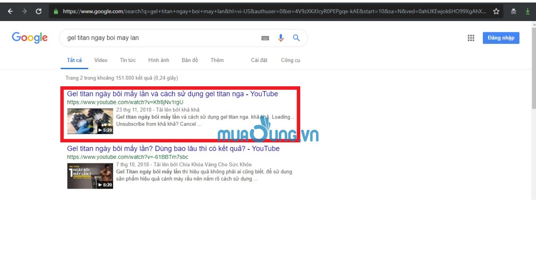Click the snippet dated 7 thg 10, 2018

[x=204, y=172]
